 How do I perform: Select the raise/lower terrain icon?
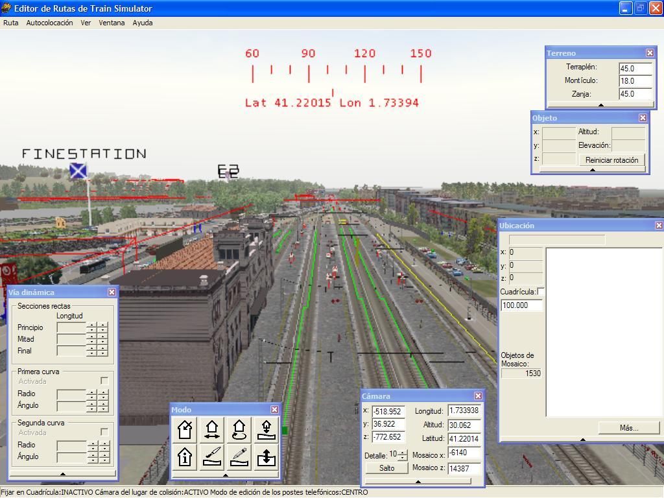(x=267, y=457)
